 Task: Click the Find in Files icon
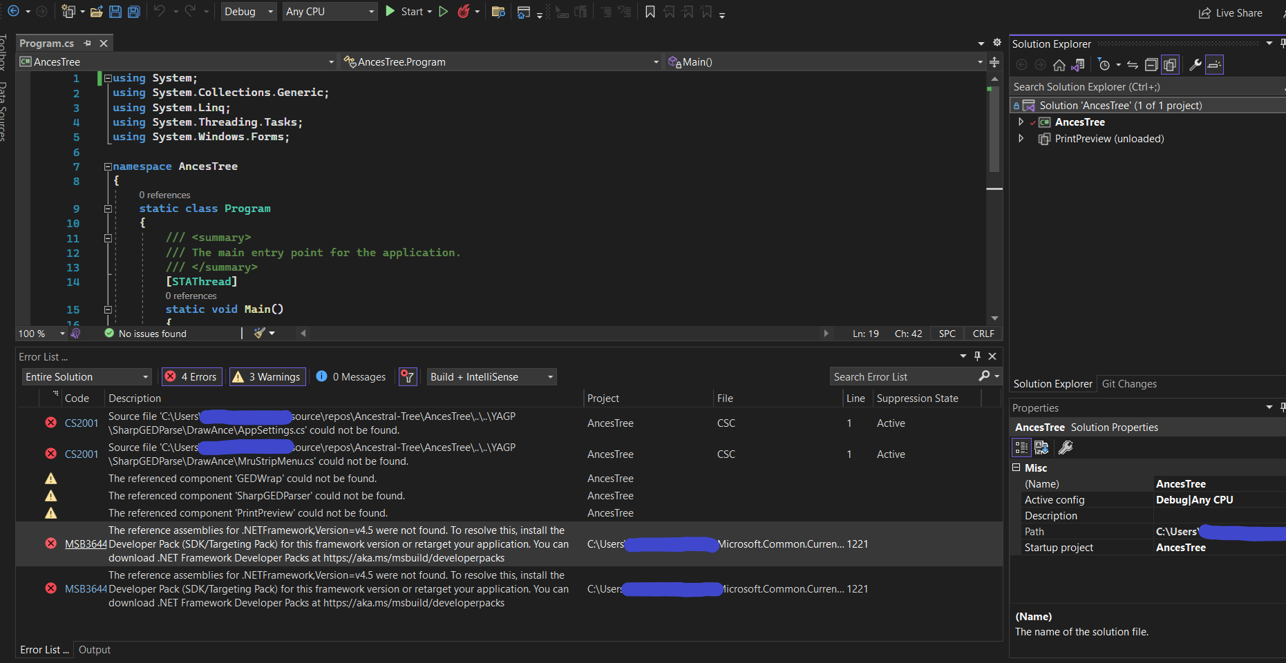tap(498, 12)
